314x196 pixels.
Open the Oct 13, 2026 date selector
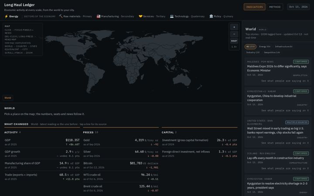tap(298, 7)
